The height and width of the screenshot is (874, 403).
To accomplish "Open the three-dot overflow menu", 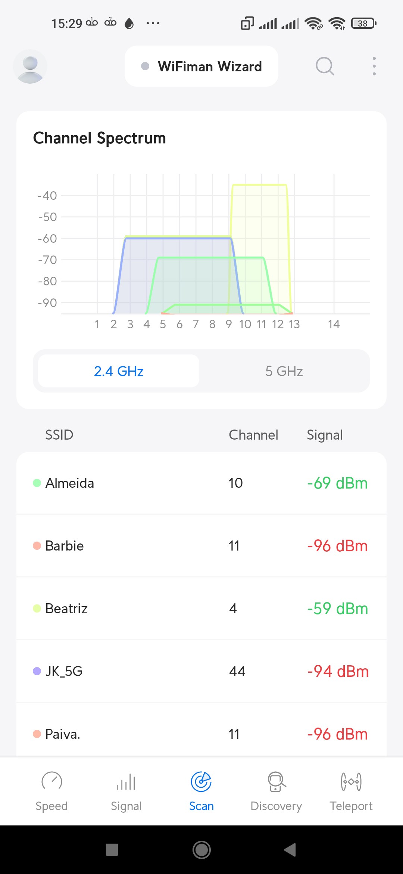I will [x=374, y=66].
